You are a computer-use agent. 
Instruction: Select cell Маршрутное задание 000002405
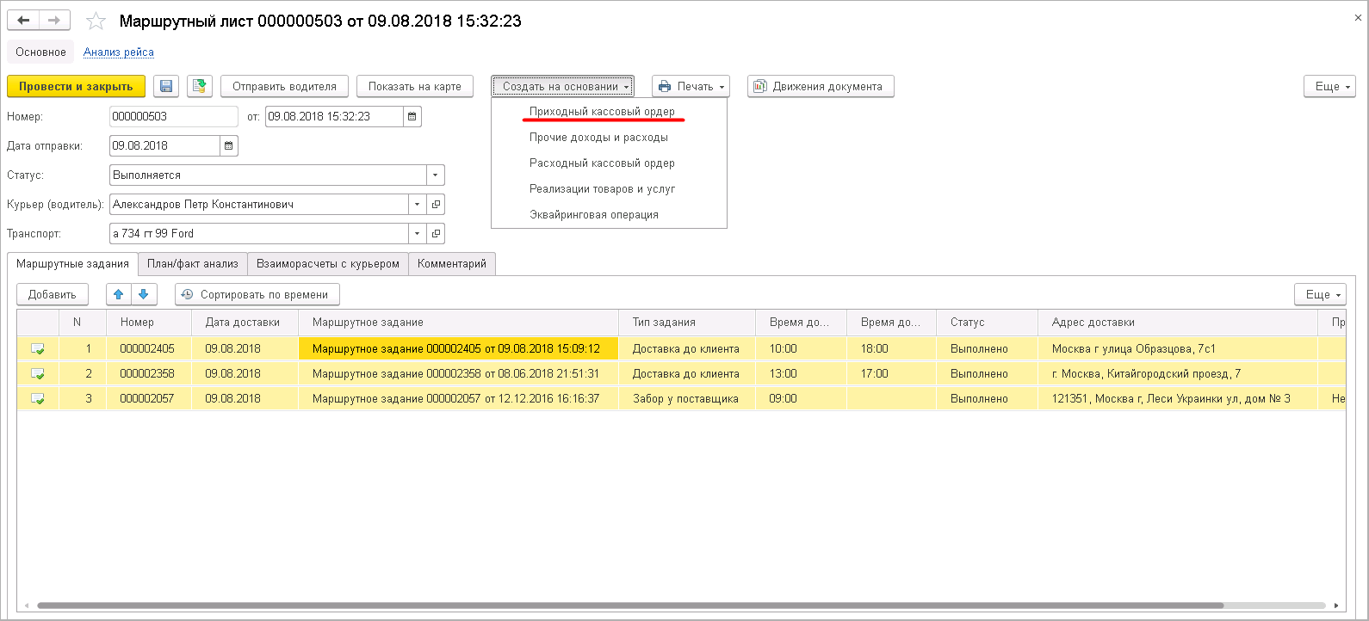click(x=458, y=348)
